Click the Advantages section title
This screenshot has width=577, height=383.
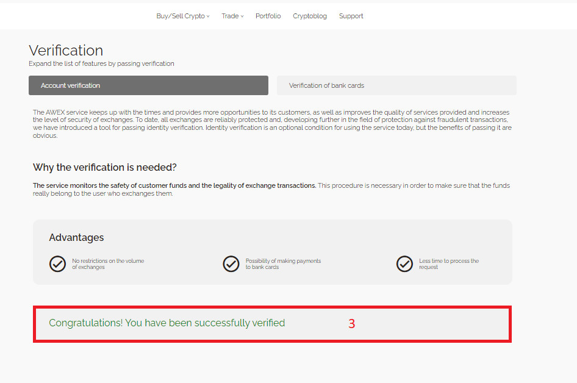point(76,237)
